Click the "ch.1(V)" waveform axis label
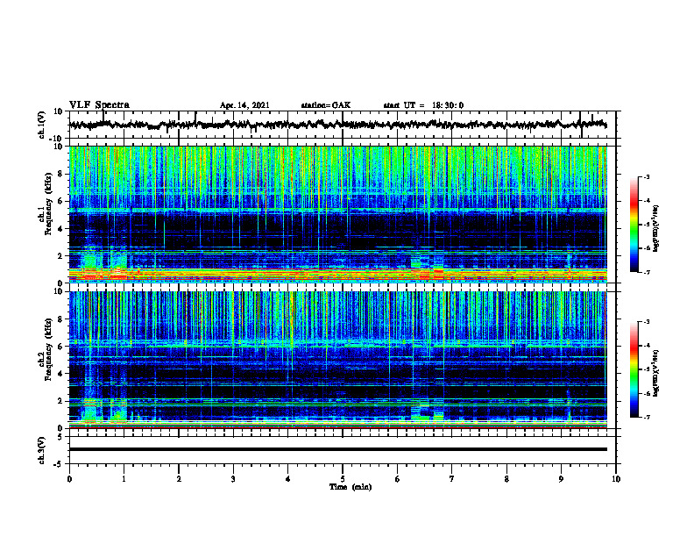This screenshot has height=537, width=694. 42,125
